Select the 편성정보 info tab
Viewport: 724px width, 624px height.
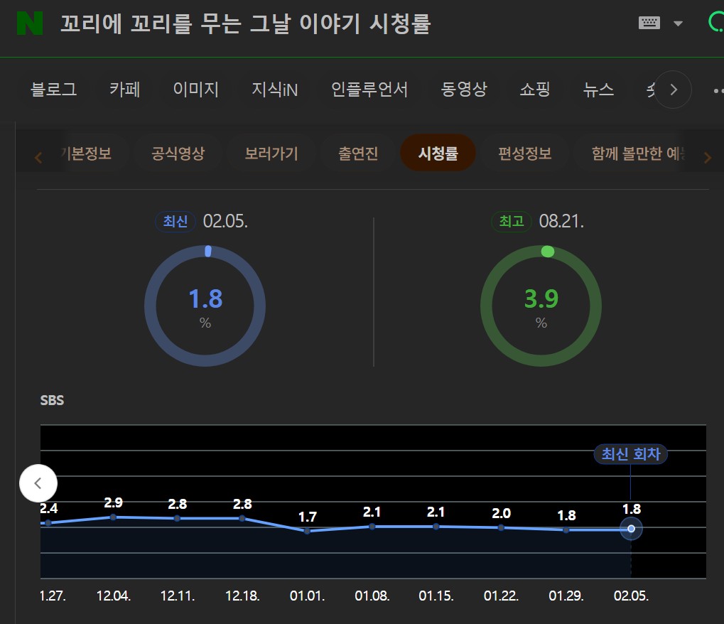pos(525,154)
